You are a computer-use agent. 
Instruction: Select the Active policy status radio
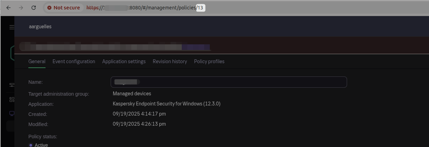click(31, 145)
